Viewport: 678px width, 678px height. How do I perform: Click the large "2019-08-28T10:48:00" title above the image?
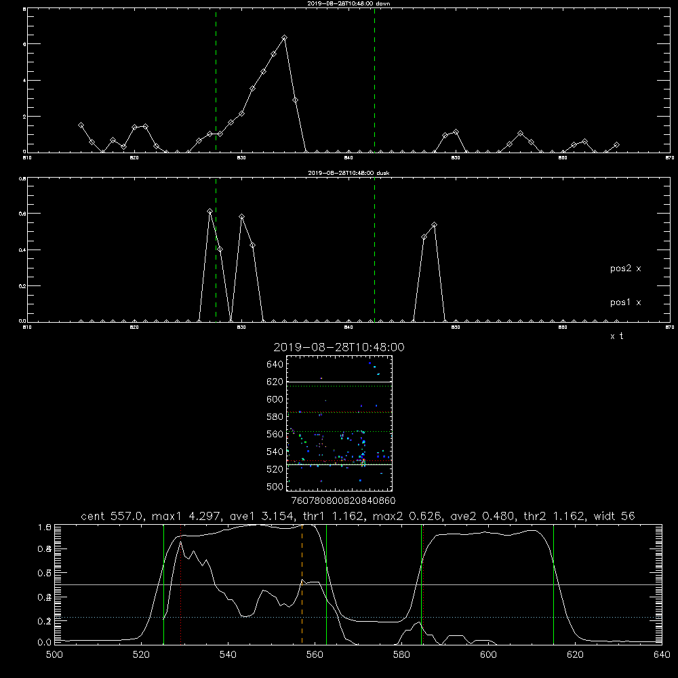339,347
